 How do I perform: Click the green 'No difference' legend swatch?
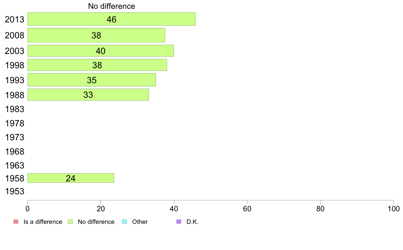point(70,222)
